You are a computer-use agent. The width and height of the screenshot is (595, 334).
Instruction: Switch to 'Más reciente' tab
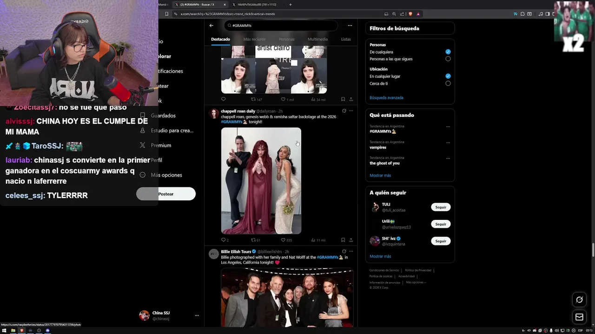pos(254,39)
